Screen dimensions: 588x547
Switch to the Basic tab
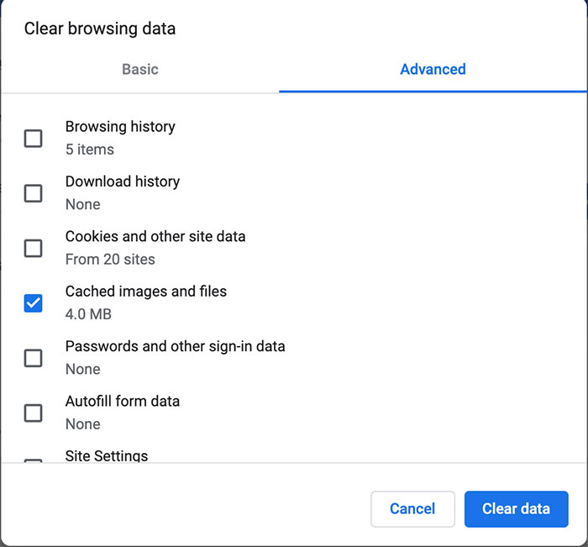[140, 70]
